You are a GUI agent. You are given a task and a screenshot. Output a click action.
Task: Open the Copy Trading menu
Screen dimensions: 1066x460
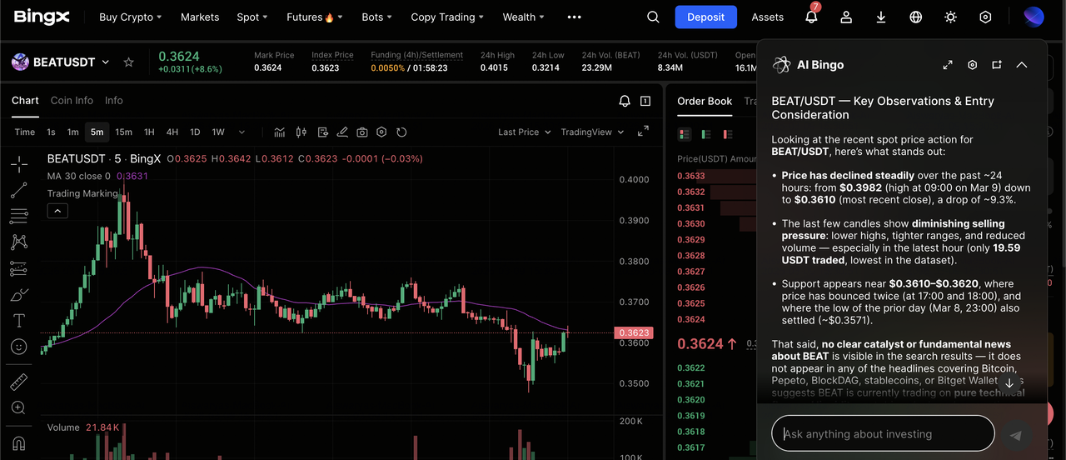[x=448, y=17]
